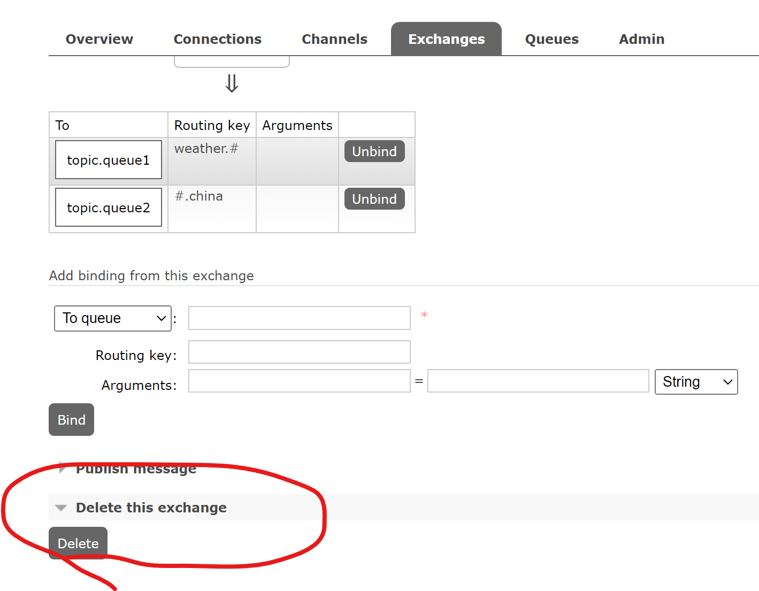This screenshot has width=759, height=591.
Task: Switch to the Queues tab
Action: coord(551,39)
